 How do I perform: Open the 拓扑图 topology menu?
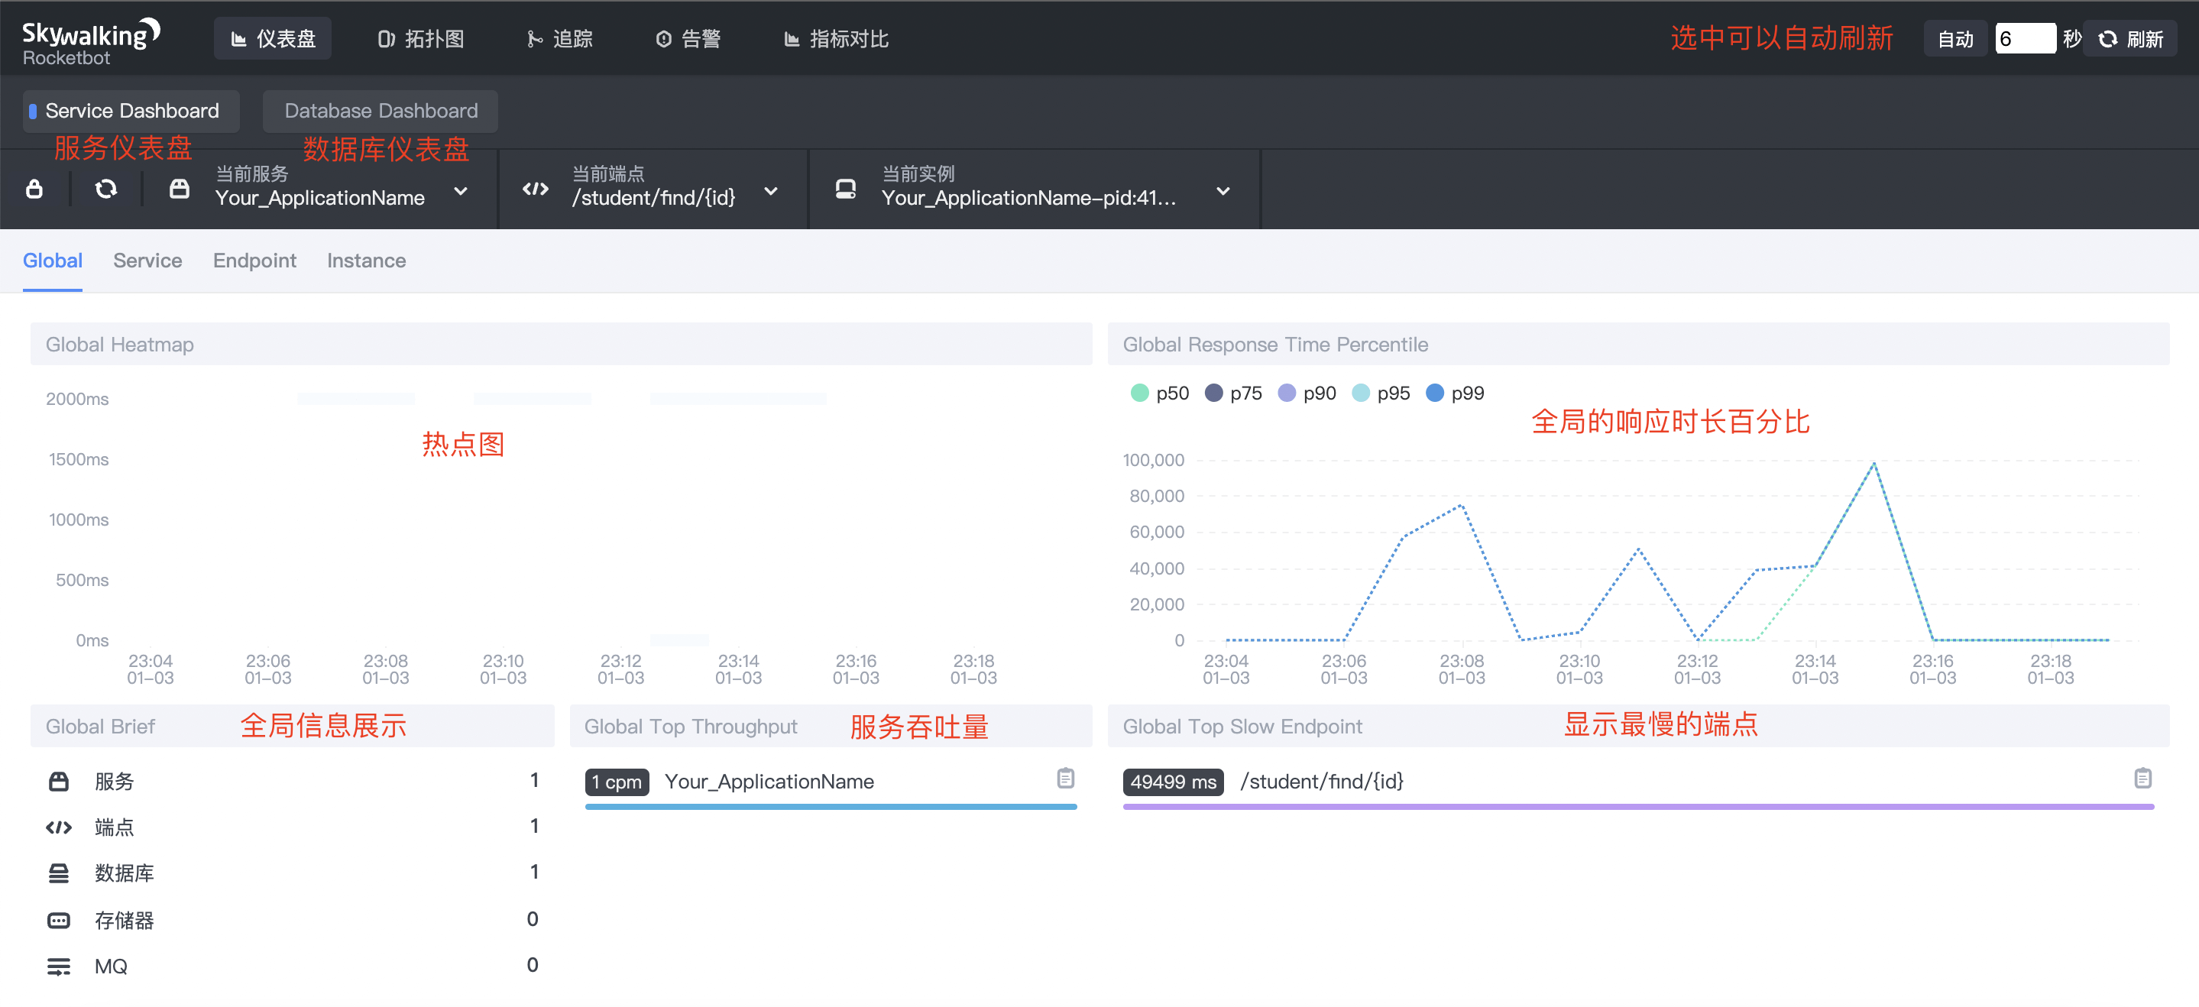[421, 39]
